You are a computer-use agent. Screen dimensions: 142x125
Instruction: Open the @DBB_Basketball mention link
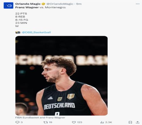36,32
